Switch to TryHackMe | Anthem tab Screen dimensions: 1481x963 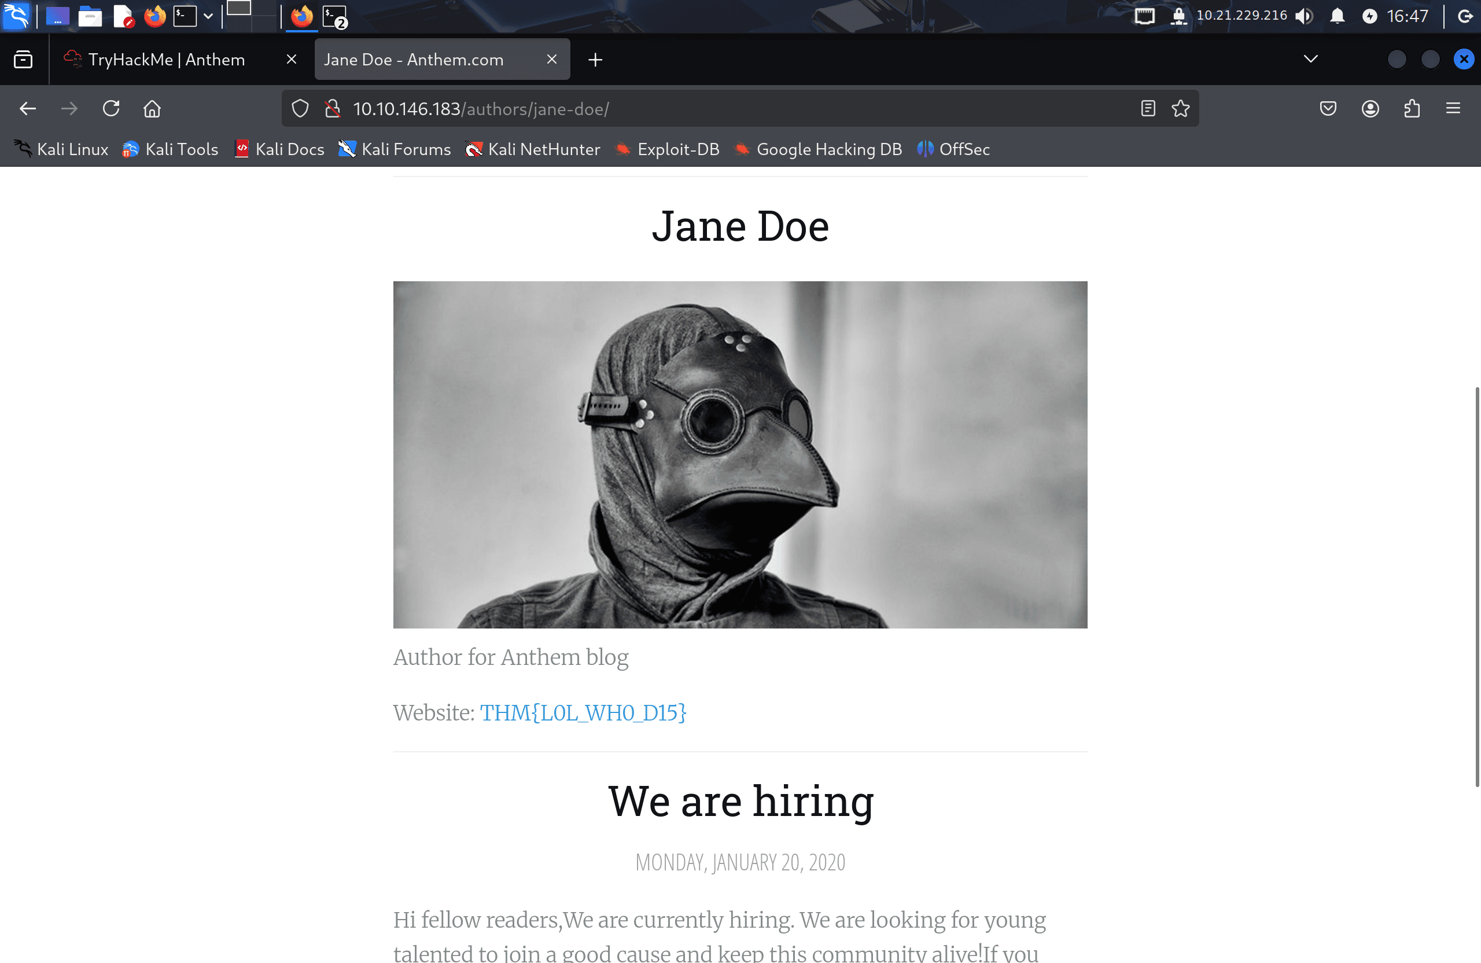coord(166,60)
